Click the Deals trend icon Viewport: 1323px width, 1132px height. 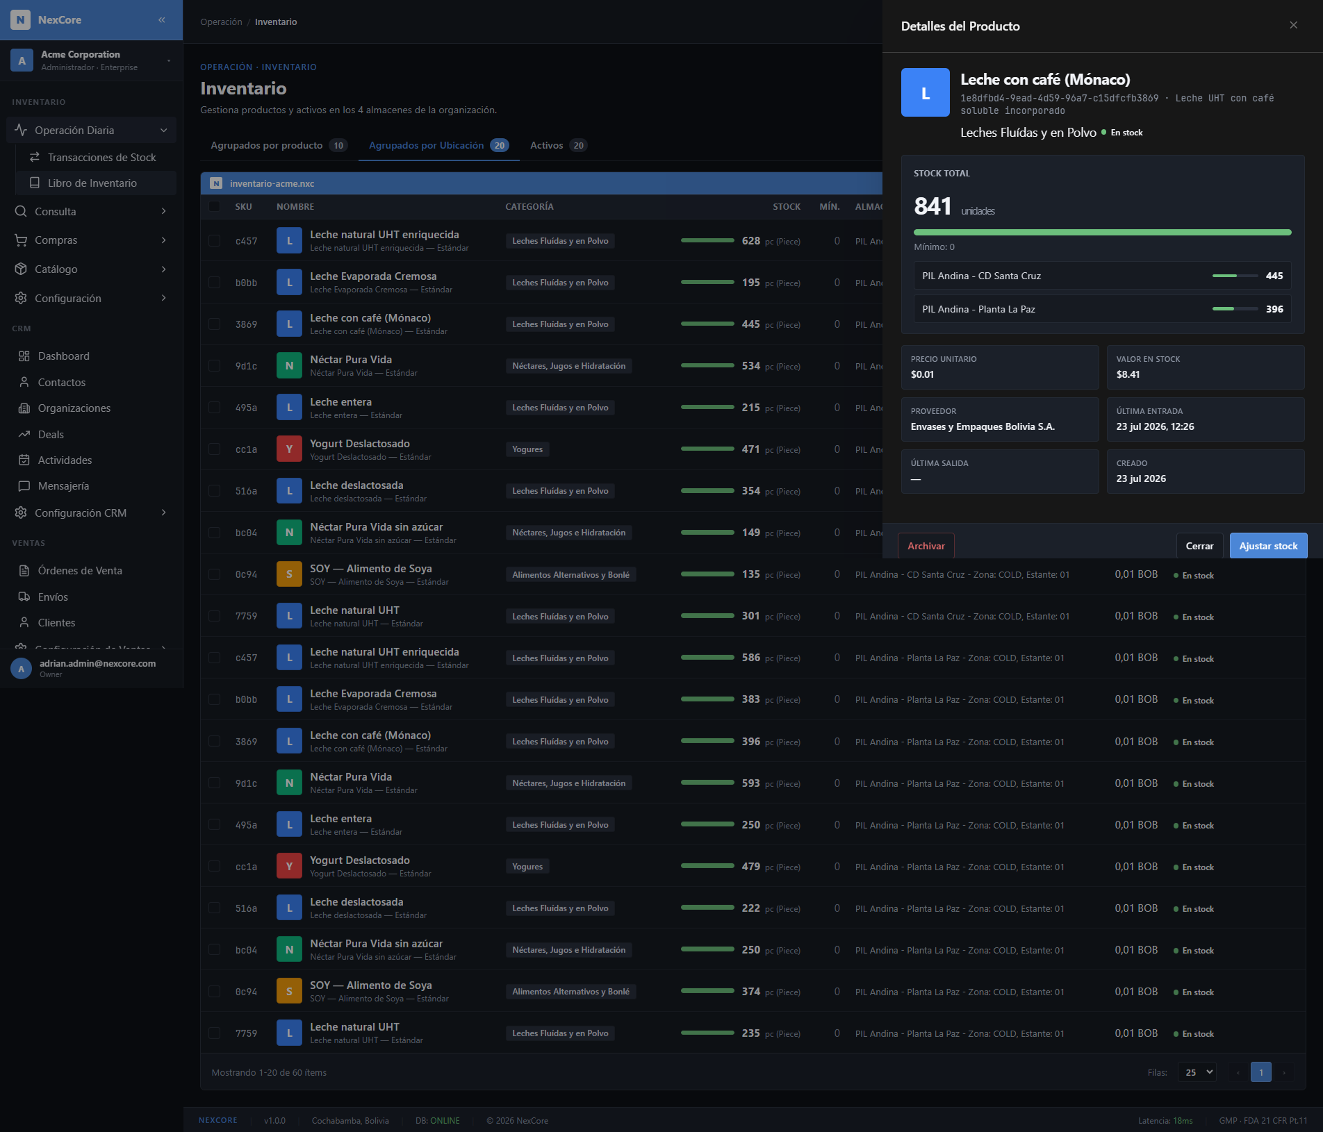[24, 434]
